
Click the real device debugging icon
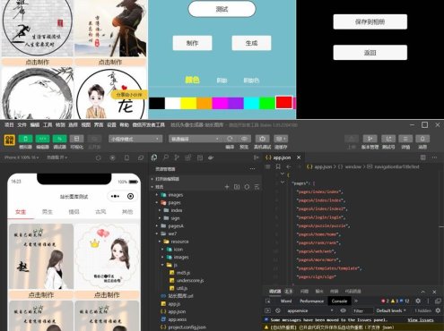262,139
